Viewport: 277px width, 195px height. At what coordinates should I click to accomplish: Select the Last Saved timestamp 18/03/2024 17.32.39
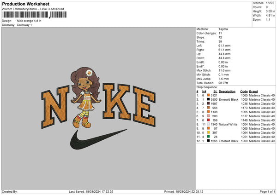(99, 192)
